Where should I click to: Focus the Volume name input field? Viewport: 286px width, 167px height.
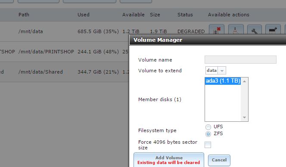click(x=240, y=60)
